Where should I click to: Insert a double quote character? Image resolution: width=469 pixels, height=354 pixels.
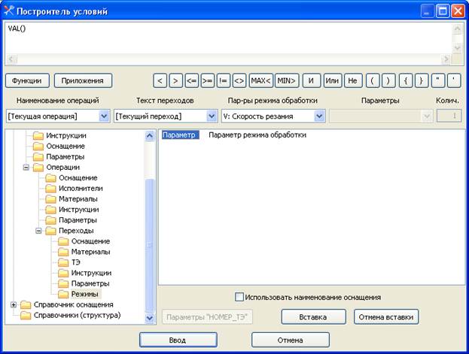pyautogui.click(x=438, y=80)
